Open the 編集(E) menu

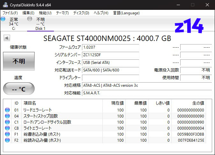tap(28, 13)
